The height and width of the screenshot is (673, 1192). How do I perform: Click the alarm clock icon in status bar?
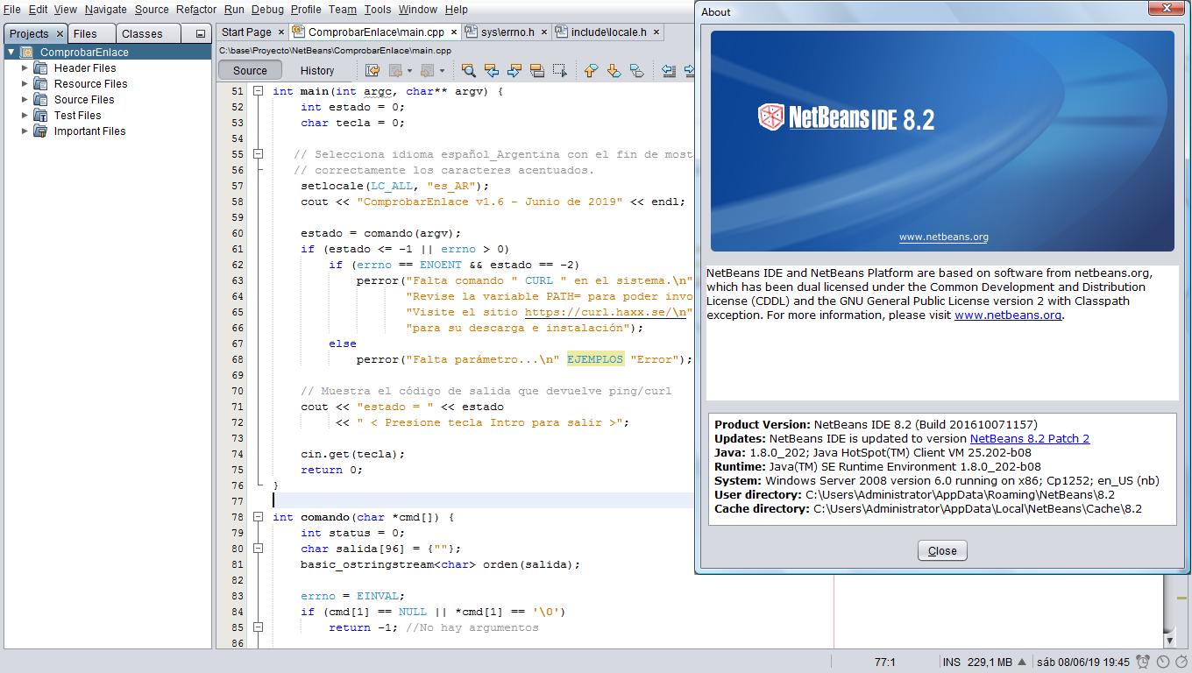coord(1143,662)
